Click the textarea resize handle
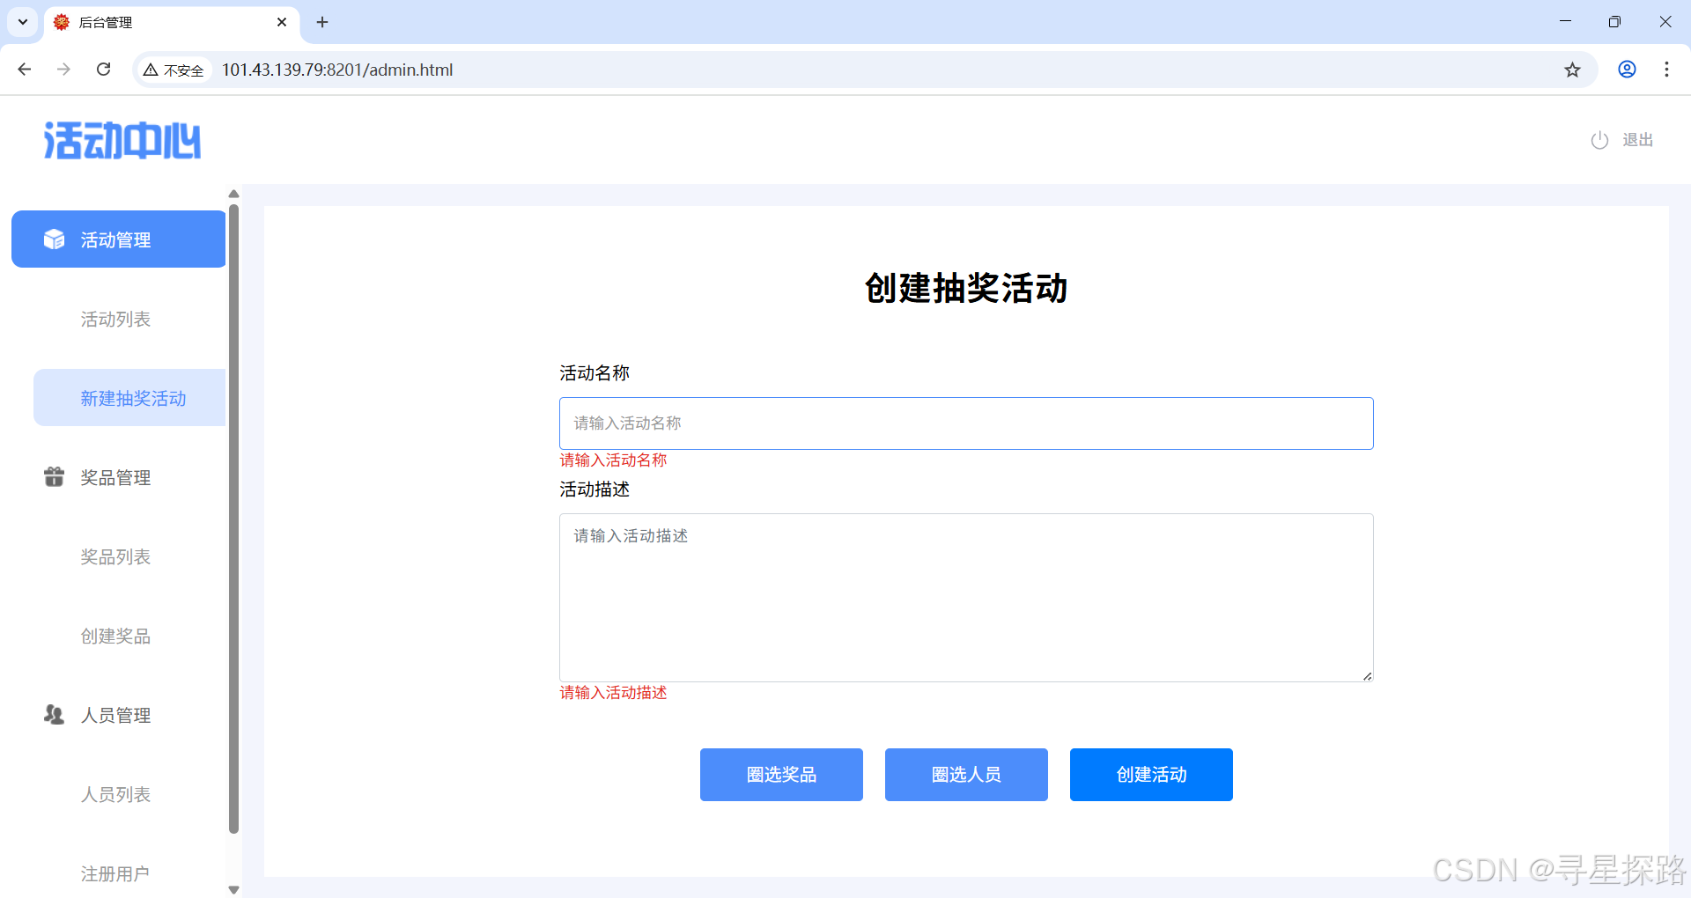Screen dimensions: 1691x898 (x=1367, y=676)
